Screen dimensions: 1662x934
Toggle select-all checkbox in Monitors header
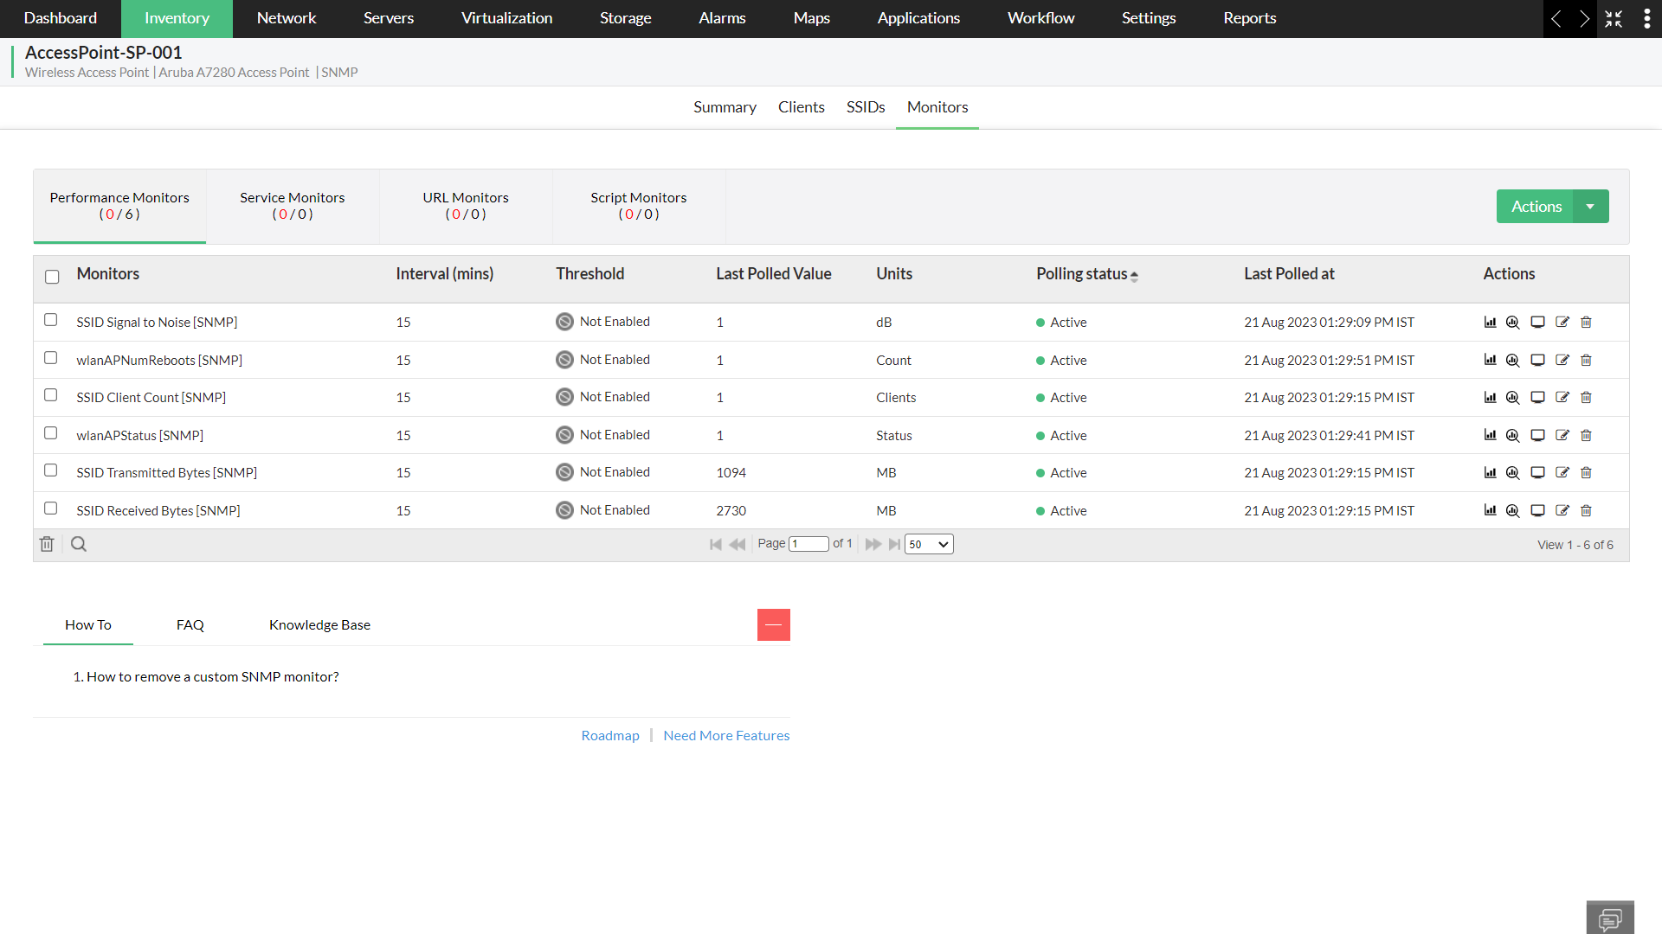52,277
